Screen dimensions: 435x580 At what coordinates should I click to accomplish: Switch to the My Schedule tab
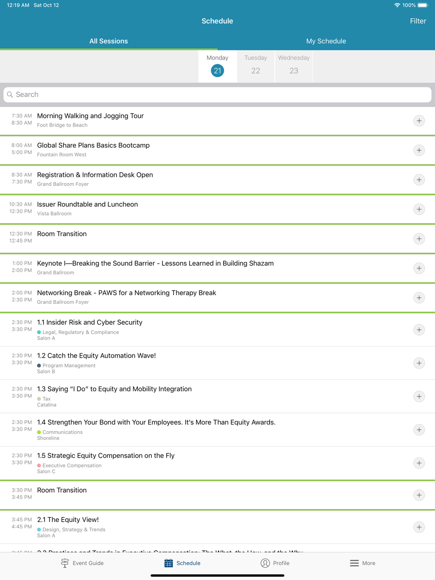326,41
